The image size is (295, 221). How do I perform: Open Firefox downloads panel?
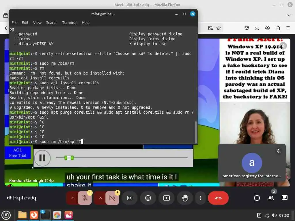257,28
